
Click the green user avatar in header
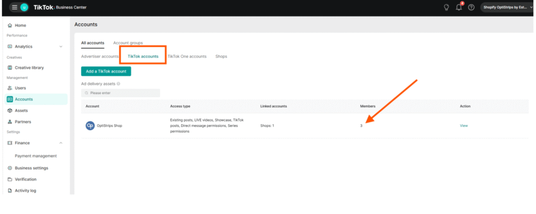(25, 7)
